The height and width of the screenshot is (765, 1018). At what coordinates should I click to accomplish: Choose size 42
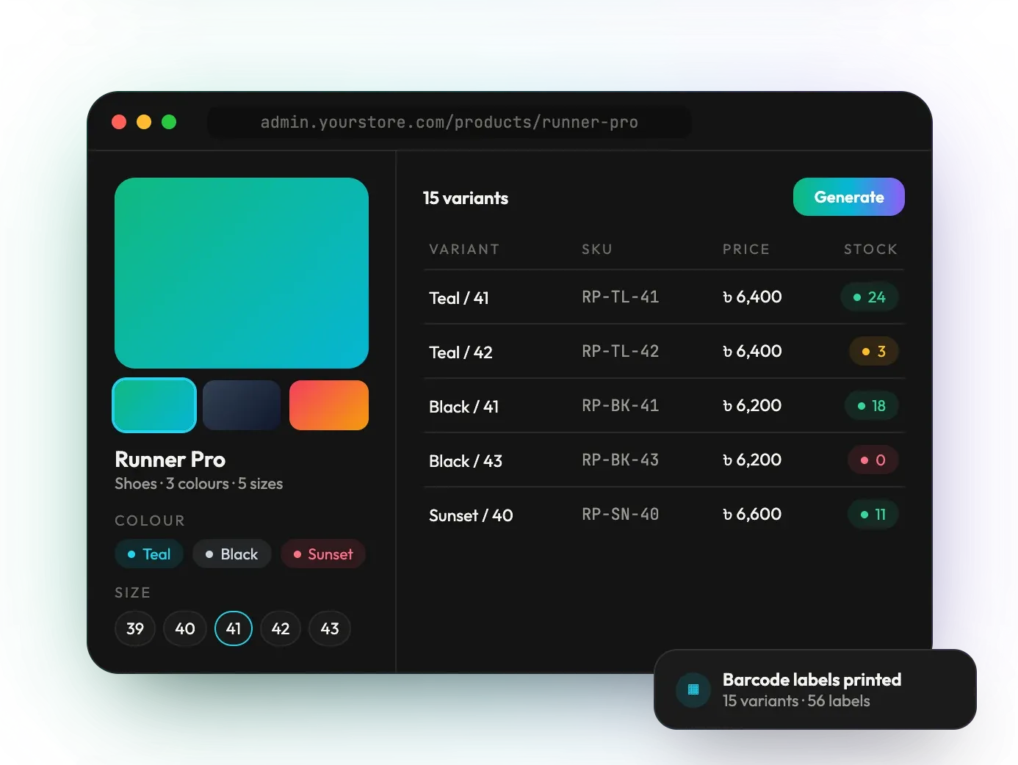pyautogui.click(x=281, y=628)
